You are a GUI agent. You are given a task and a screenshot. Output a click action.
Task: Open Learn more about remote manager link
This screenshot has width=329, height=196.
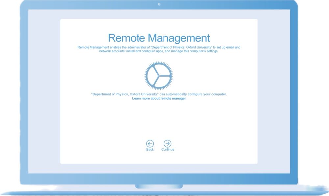pos(159,98)
